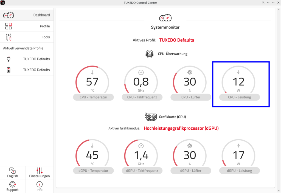Click the Profile squares icon
The width and height of the screenshot is (281, 193).
coord(9,26)
